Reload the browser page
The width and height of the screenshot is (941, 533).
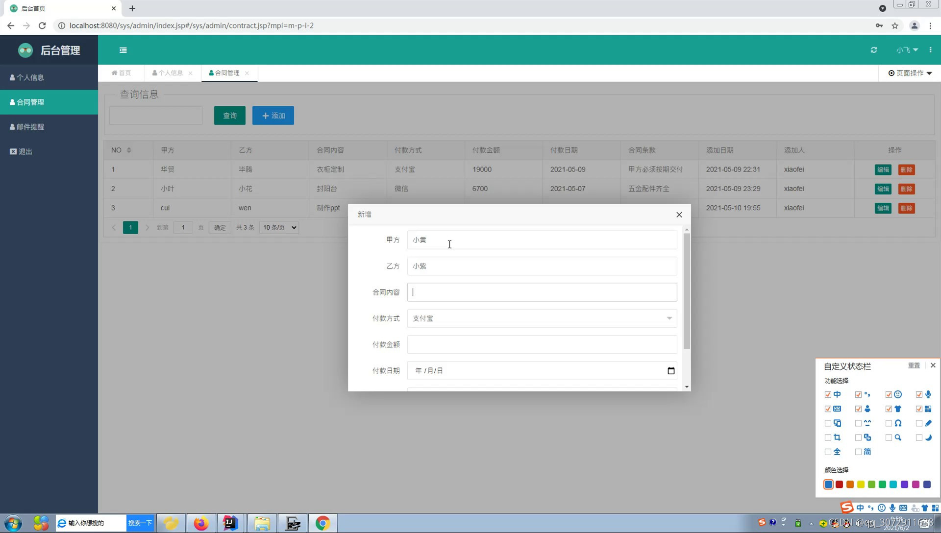click(x=42, y=25)
